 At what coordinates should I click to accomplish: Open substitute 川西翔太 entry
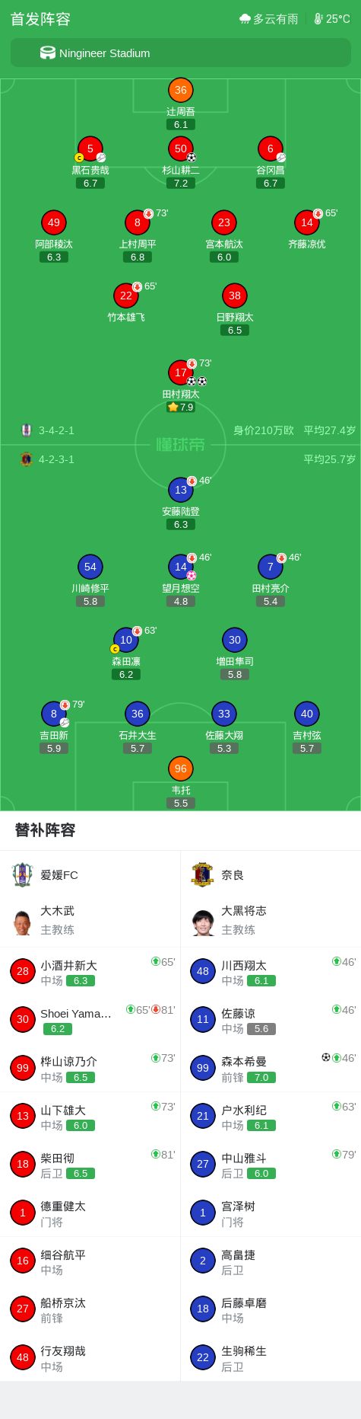pyautogui.click(x=271, y=972)
